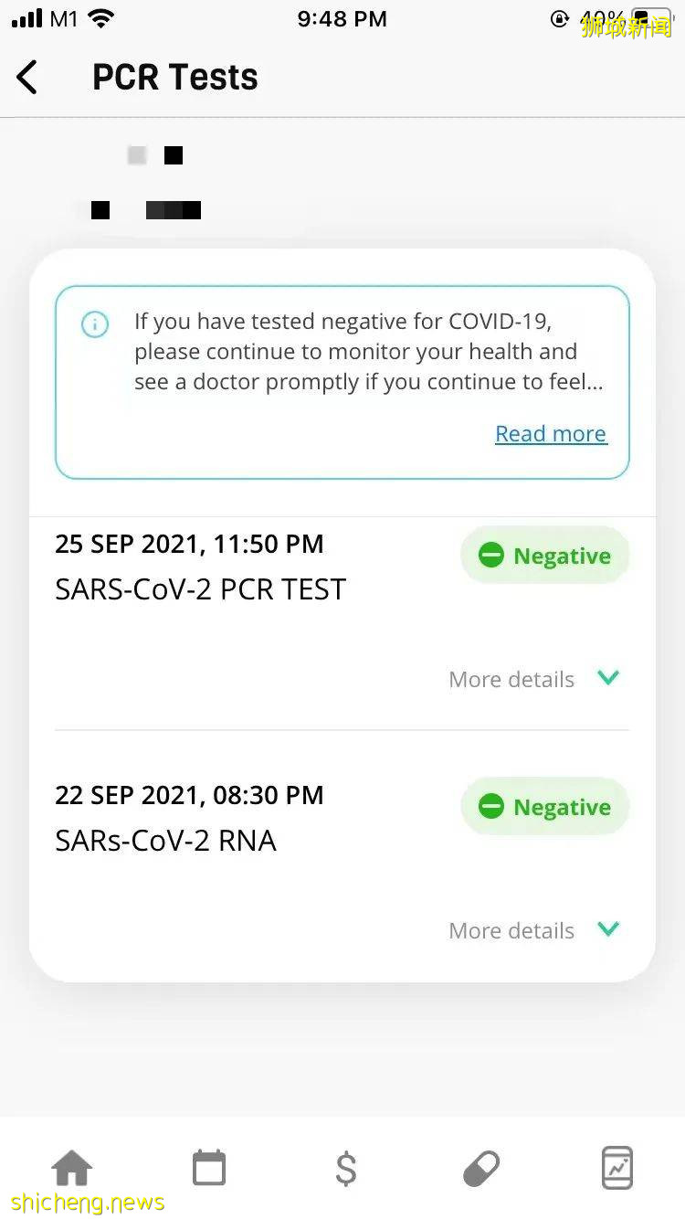
Task: Click the Read more link
Action: point(551,434)
